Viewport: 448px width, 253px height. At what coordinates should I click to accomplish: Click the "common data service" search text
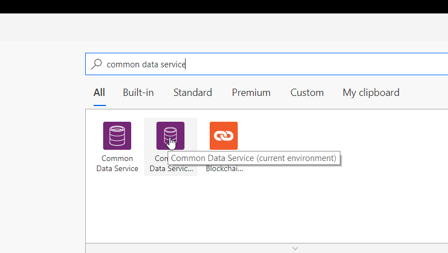[146, 64]
